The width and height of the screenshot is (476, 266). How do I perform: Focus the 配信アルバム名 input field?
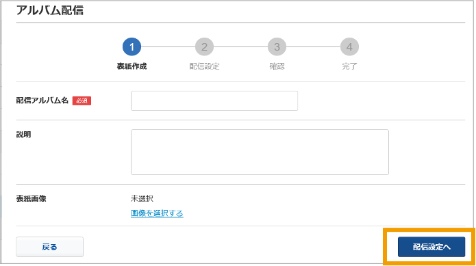(x=214, y=101)
